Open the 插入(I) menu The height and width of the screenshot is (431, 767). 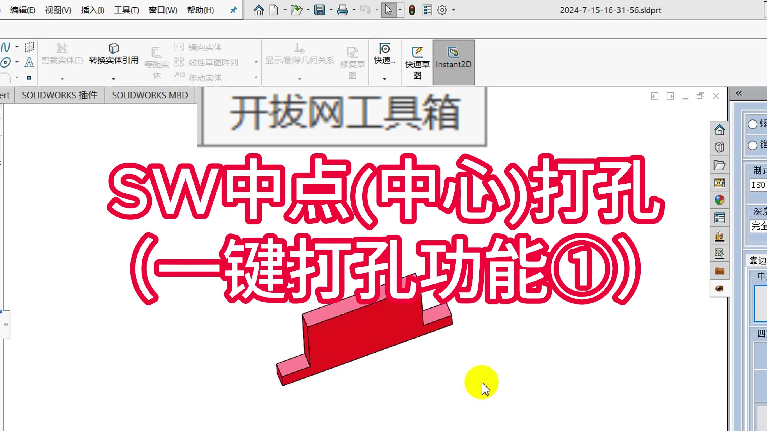(x=92, y=10)
